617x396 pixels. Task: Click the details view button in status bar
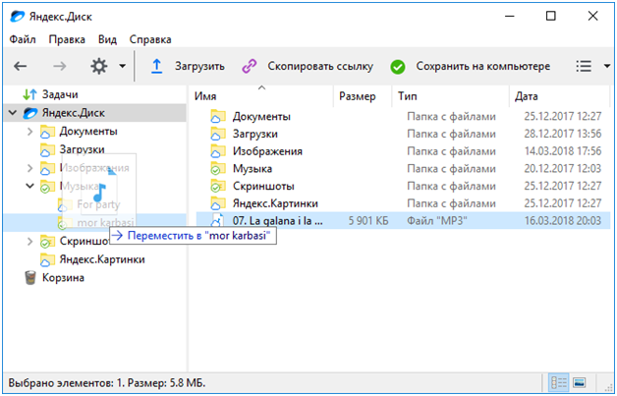point(558,382)
